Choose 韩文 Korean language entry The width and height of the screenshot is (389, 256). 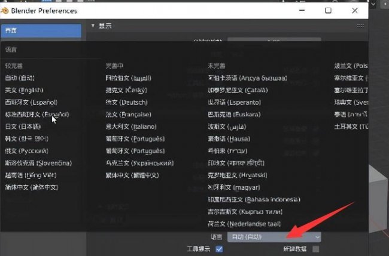click(26, 139)
